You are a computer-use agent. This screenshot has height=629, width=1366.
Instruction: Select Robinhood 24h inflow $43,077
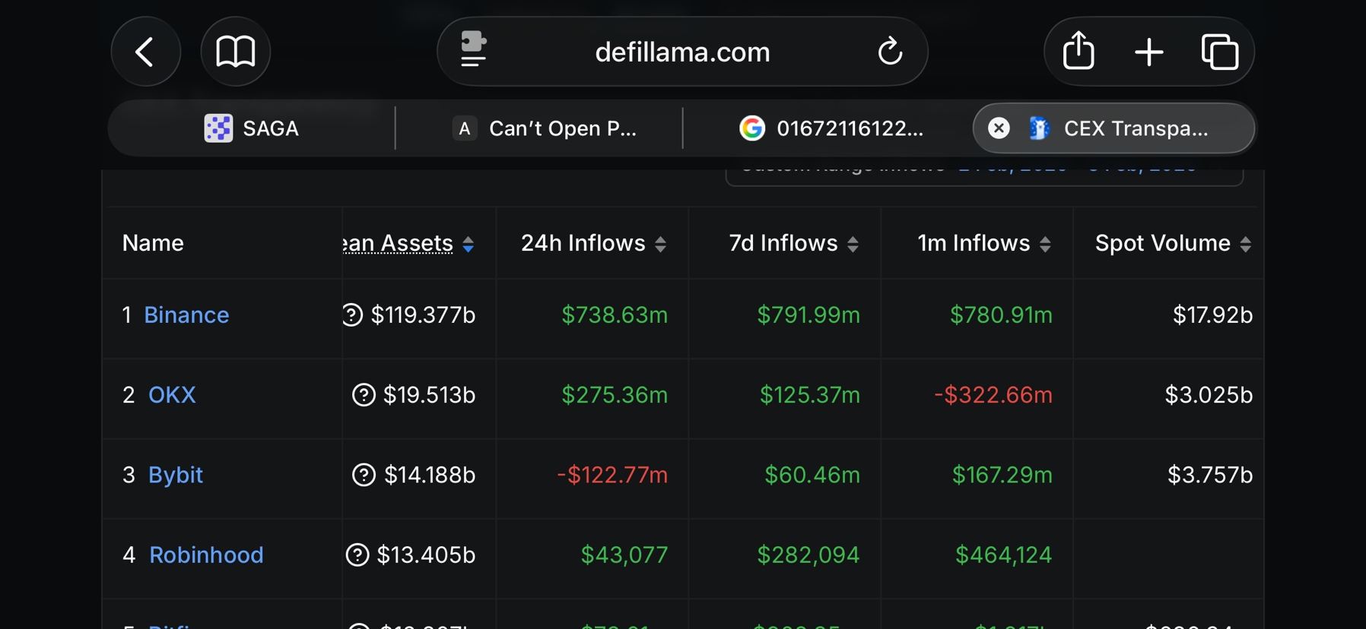coord(624,555)
